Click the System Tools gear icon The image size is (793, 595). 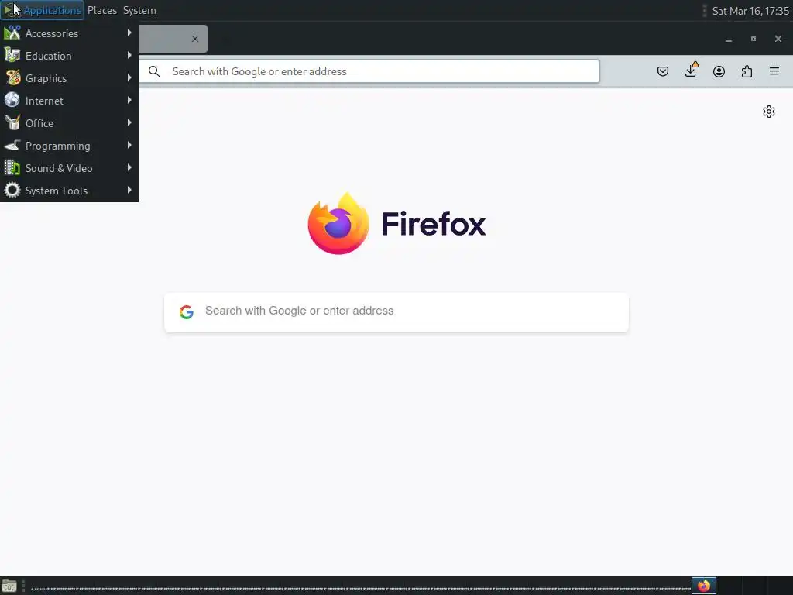click(x=12, y=191)
